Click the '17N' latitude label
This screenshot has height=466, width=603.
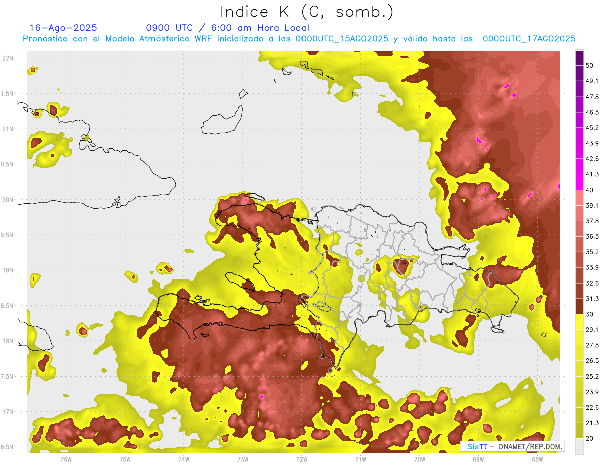8,412
